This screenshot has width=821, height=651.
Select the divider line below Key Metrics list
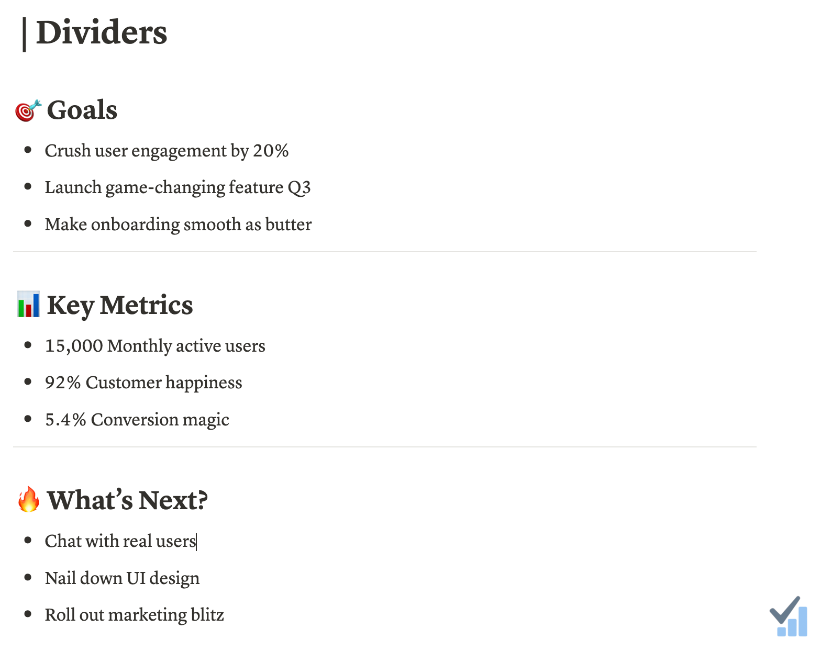pyautogui.click(x=384, y=447)
